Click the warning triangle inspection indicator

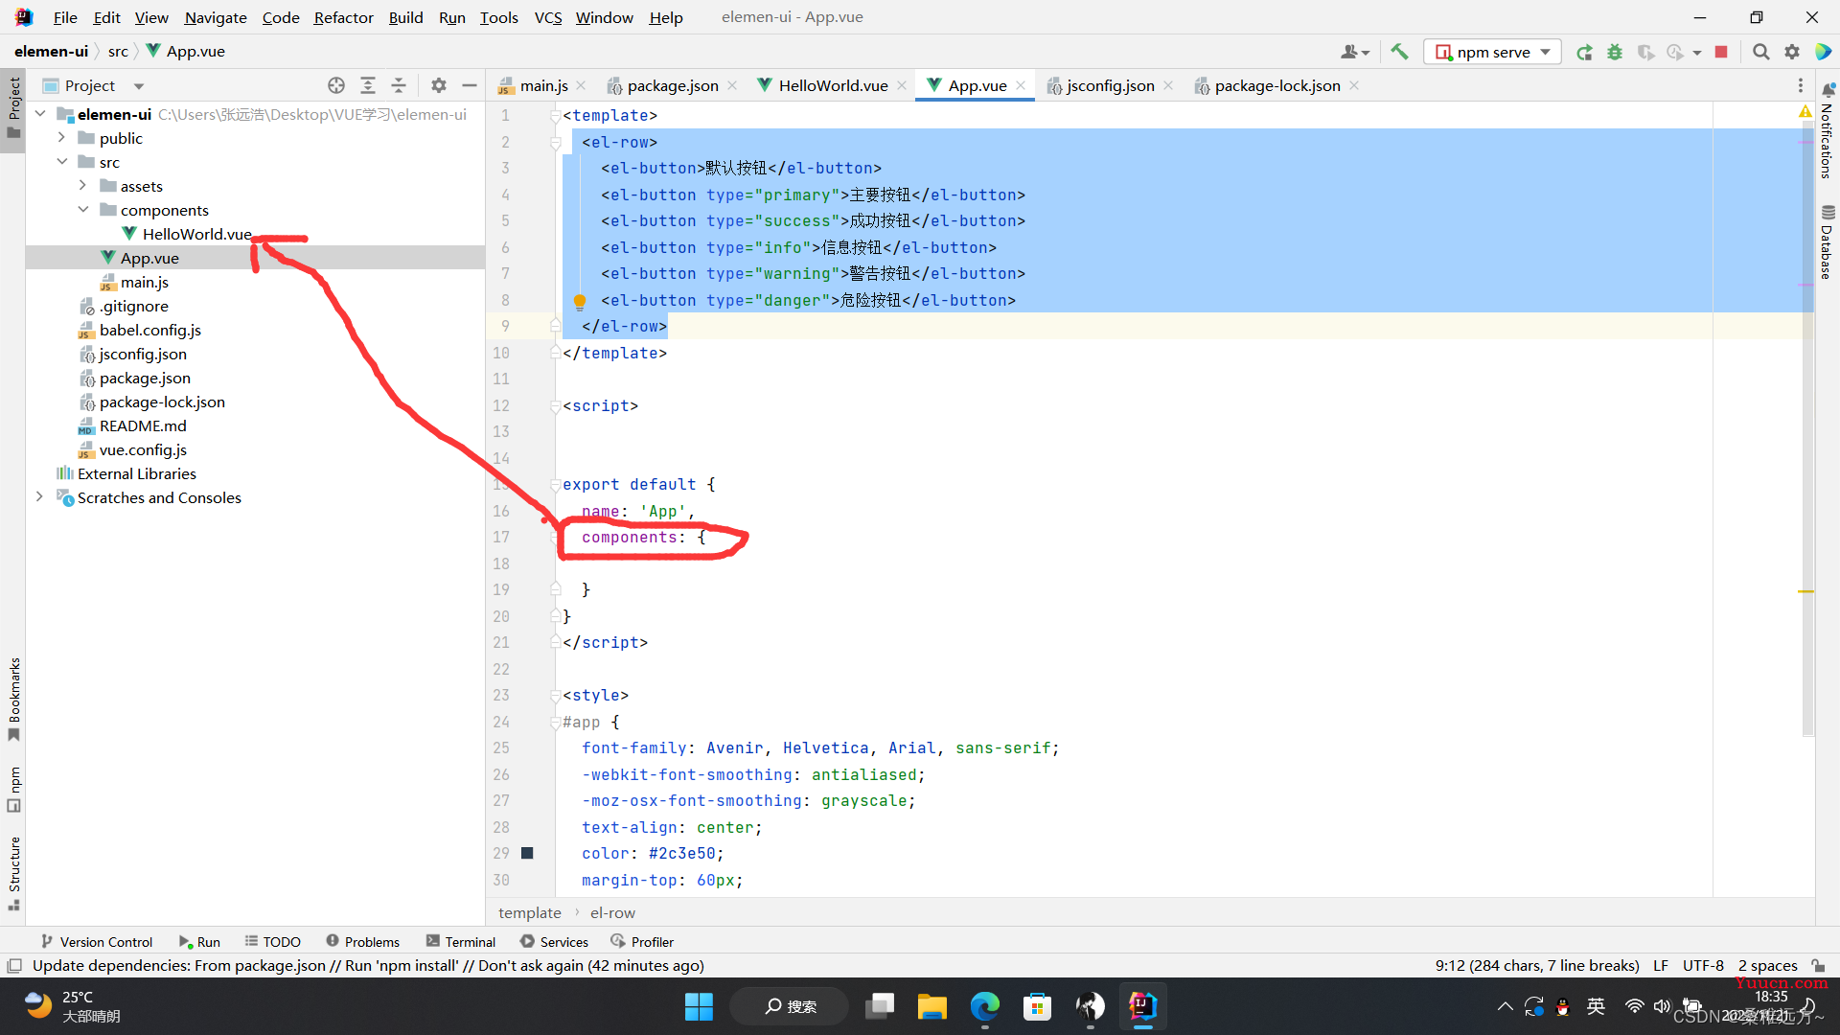(1805, 112)
